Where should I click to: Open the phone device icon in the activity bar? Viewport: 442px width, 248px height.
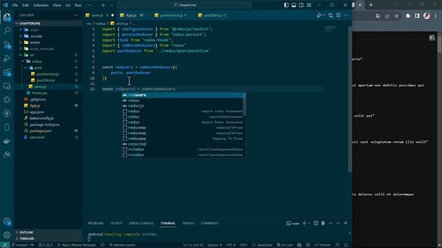(x=7, y=127)
